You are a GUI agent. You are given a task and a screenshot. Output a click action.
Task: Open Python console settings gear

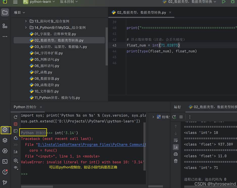tap(16, 161)
